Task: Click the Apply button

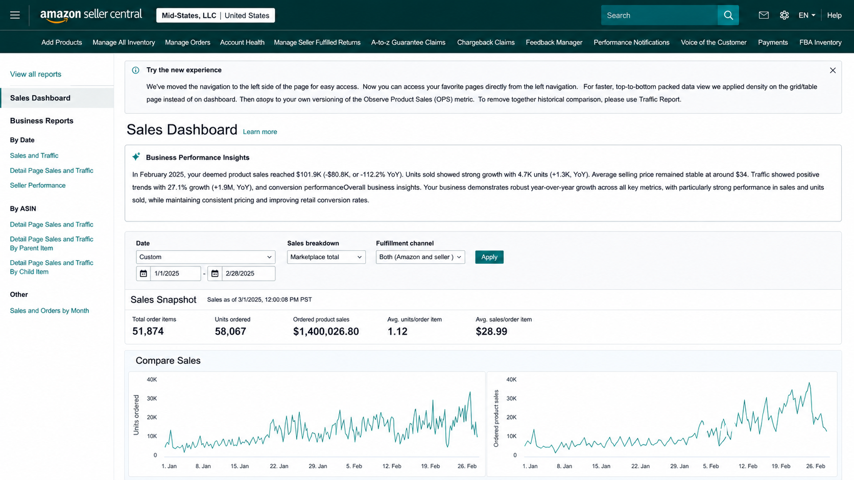Action: pyautogui.click(x=489, y=257)
